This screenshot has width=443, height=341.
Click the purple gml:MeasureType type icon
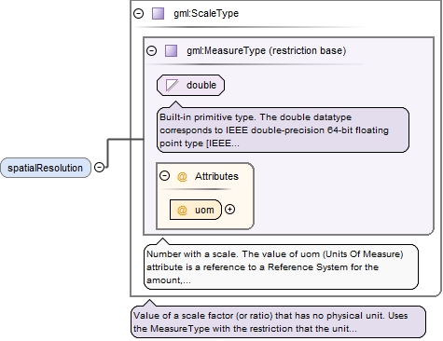[171, 50]
